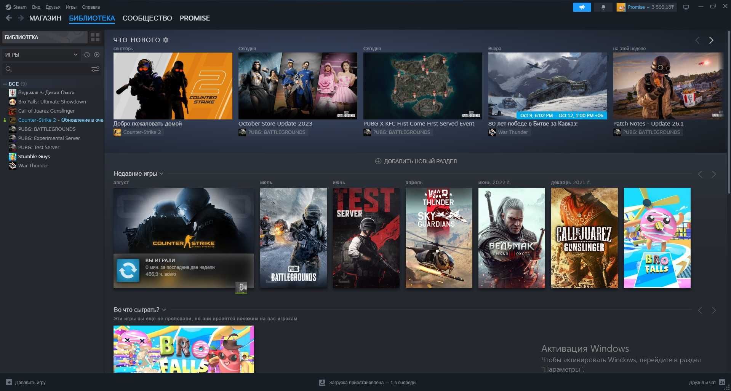731x391 pixels.
Task: Collapse the ВСЕ games category
Action: 5,84
